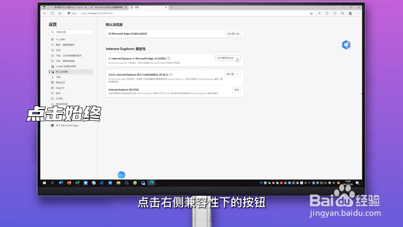Image resolution: width=403 pixels, height=227 pixels.
Task: Click help icon beside 让 Internet Explorer 在 Microsoft Edge 中打开网站
Action: (169, 59)
